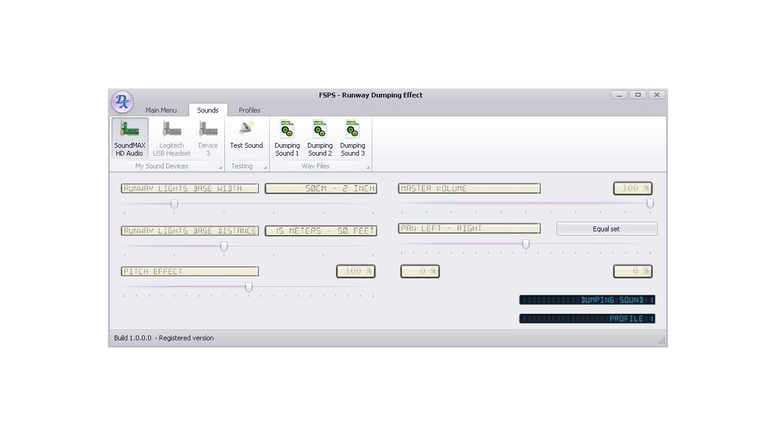
Task: Click the Pitch Effect 100 % value box
Action: (x=356, y=271)
